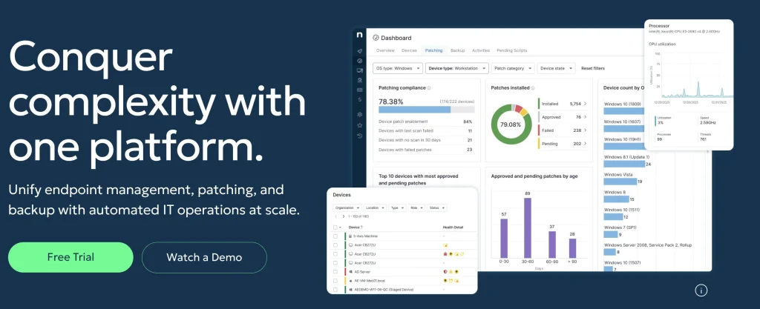This screenshot has width=760, height=309.
Task: Click red shield health icon on AD Server row
Action: [445, 272]
